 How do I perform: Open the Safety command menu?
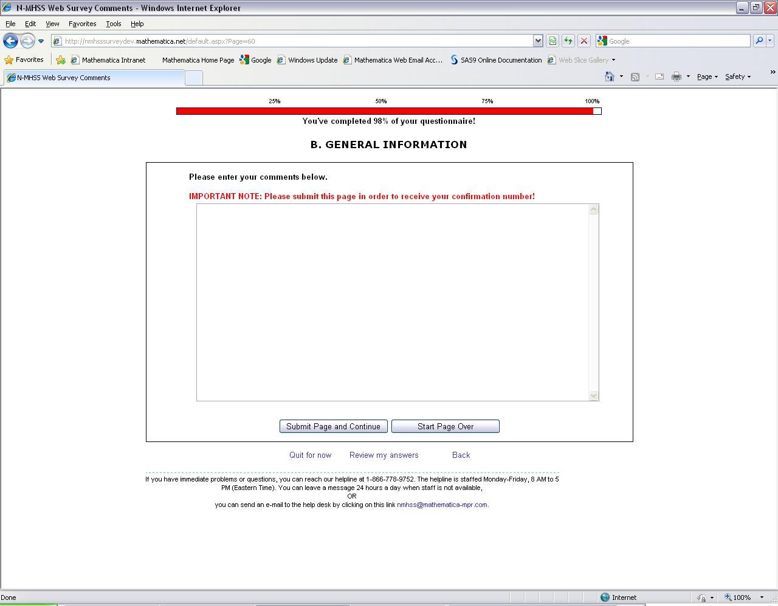(x=738, y=77)
